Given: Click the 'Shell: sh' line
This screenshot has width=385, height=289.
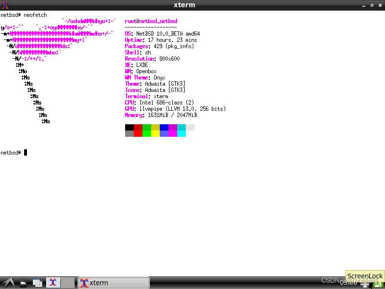Looking at the screenshot, I should click(x=138, y=53).
